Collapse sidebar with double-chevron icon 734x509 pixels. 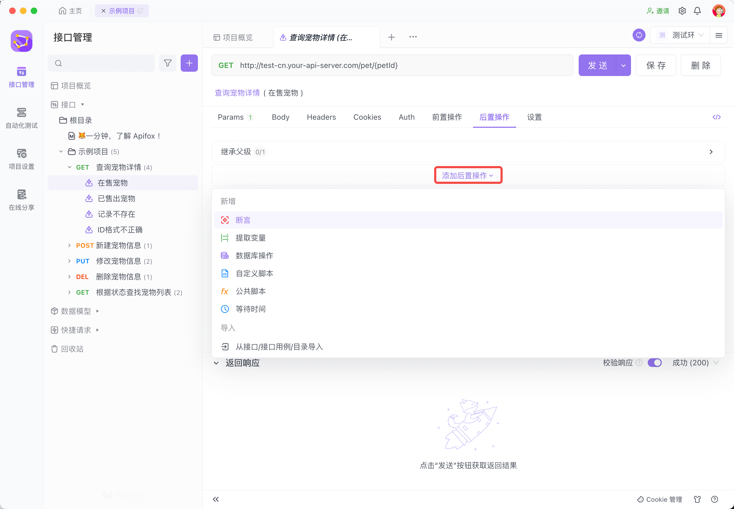coord(216,499)
